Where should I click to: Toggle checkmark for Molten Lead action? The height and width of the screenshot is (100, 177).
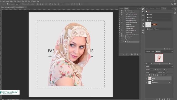[x=120, y=24]
